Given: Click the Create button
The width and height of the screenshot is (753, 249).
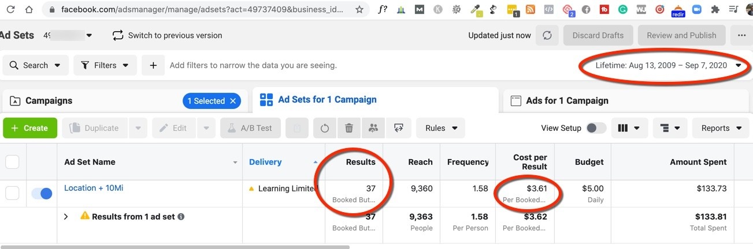Looking at the screenshot, I should click(30, 128).
